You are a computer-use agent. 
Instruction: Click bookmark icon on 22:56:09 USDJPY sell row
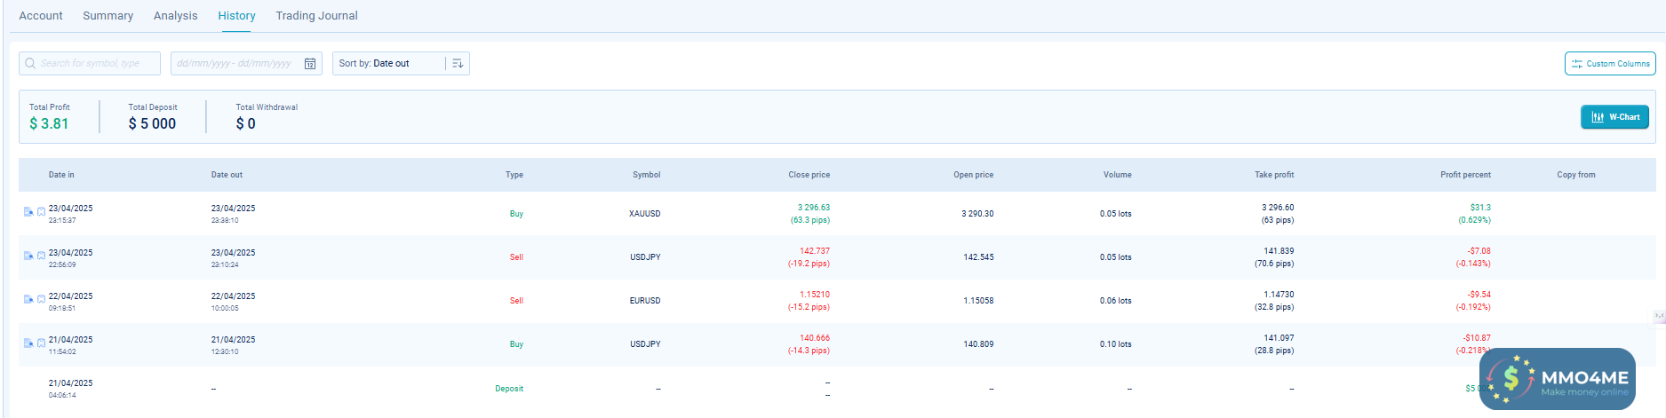click(x=41, y=256)
